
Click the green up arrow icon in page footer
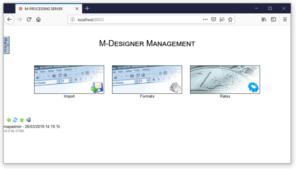point(22,120)
